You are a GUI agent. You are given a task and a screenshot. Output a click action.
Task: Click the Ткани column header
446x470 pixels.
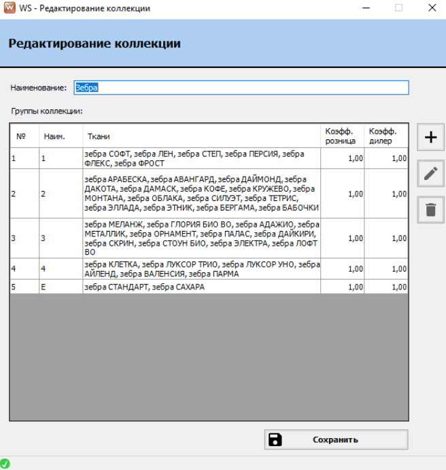(x=200, y=136)
